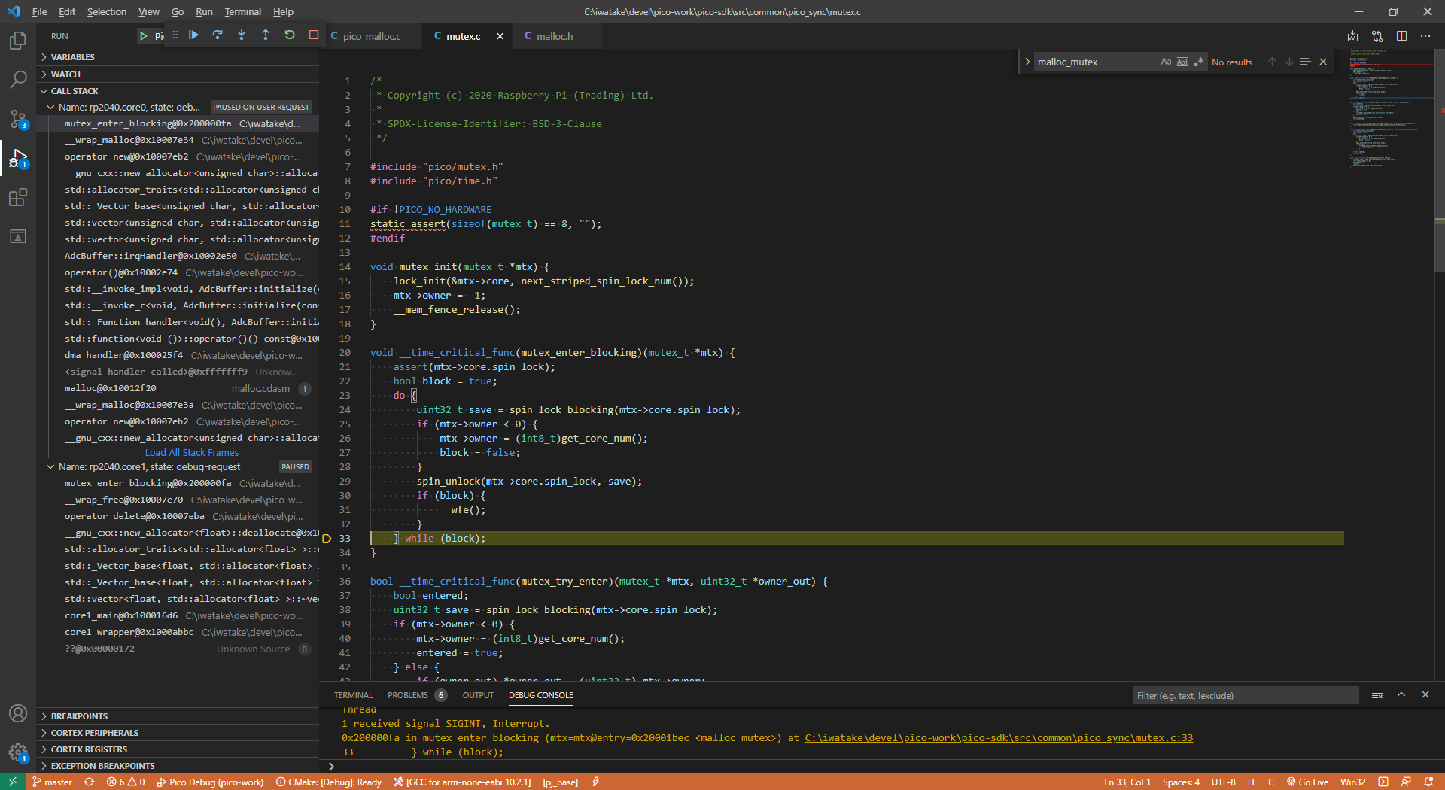Open the Extensions view in the sidebar

click(x=17, y=197)
